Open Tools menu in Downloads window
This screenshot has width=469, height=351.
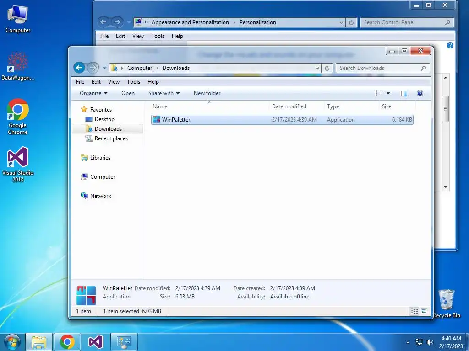(133, 81)
